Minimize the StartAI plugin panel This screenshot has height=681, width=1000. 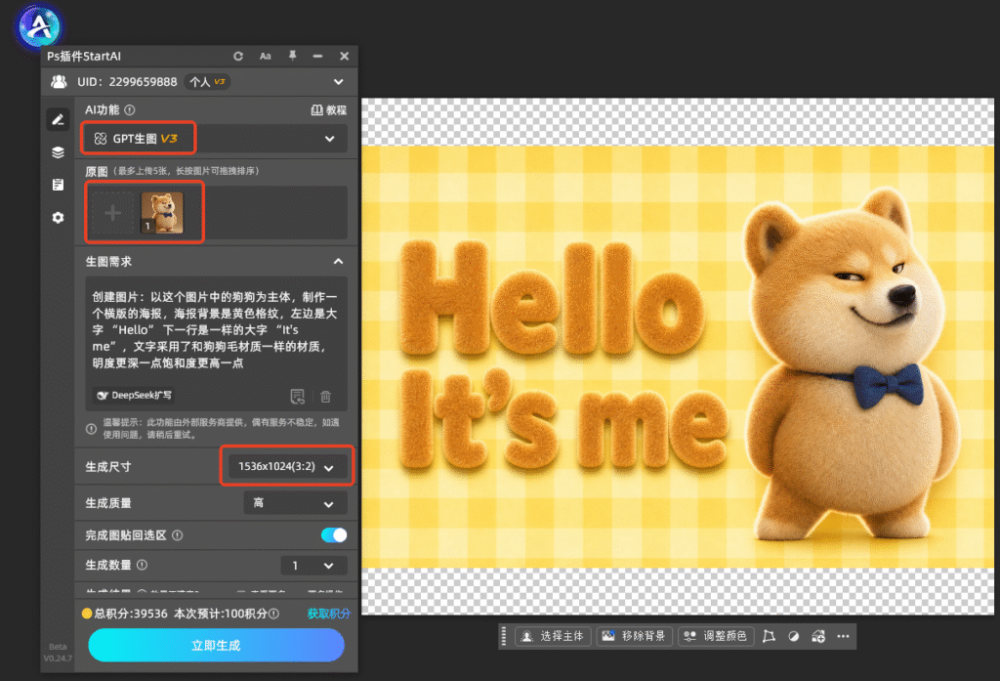click(317, 56)
